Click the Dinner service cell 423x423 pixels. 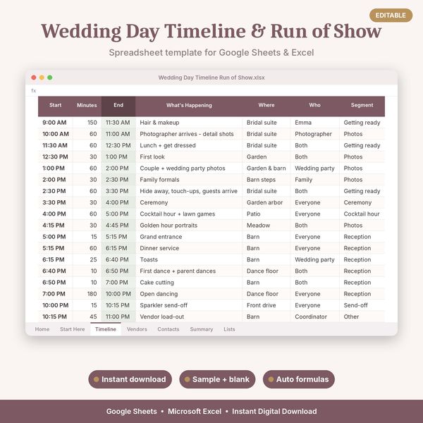[189, 248]
